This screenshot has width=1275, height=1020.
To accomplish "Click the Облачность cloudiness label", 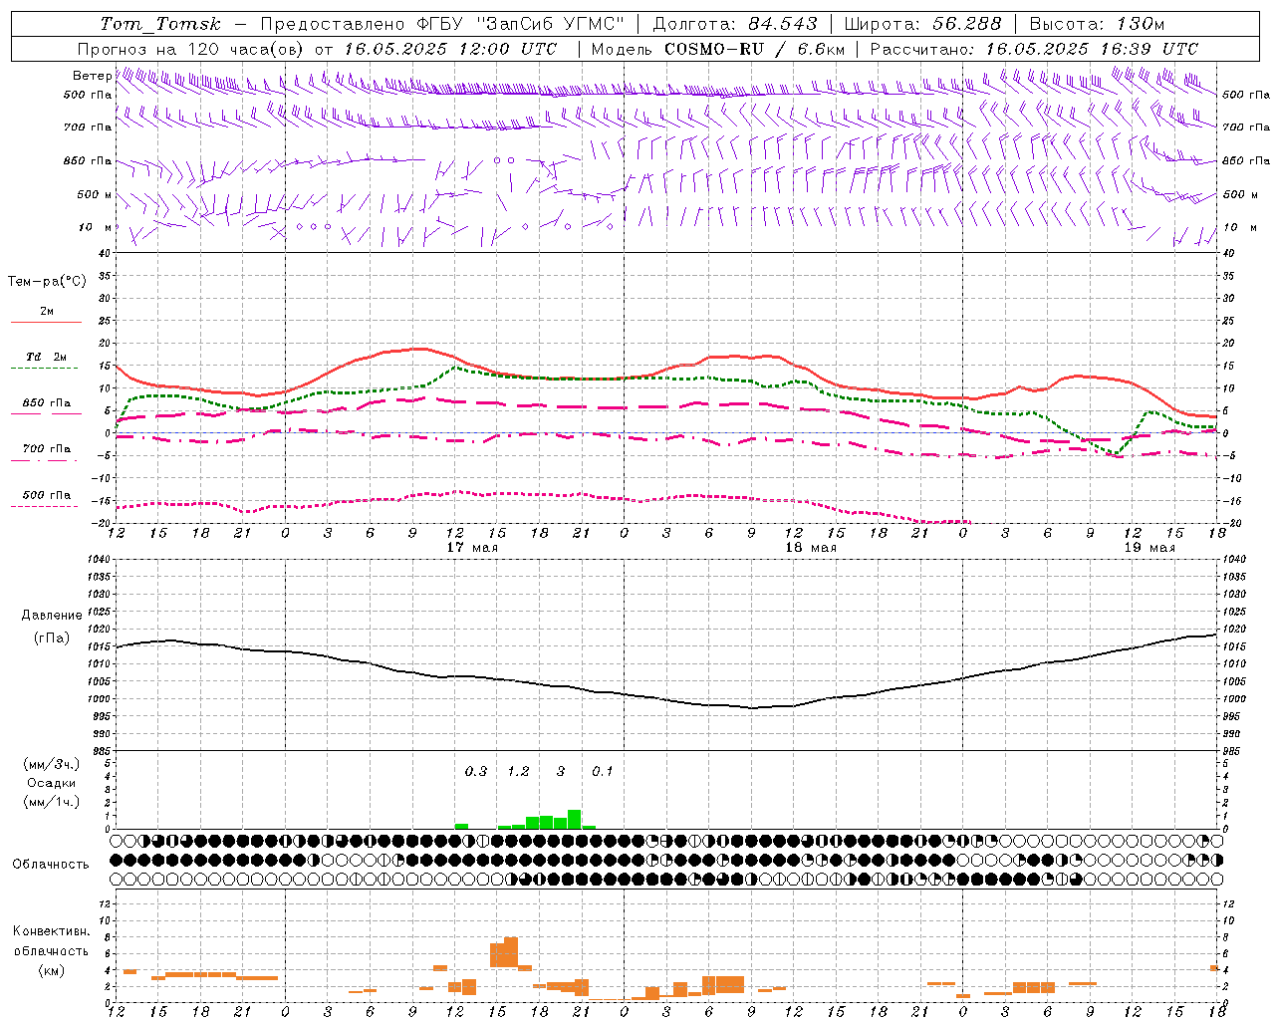I will point(51,864).
